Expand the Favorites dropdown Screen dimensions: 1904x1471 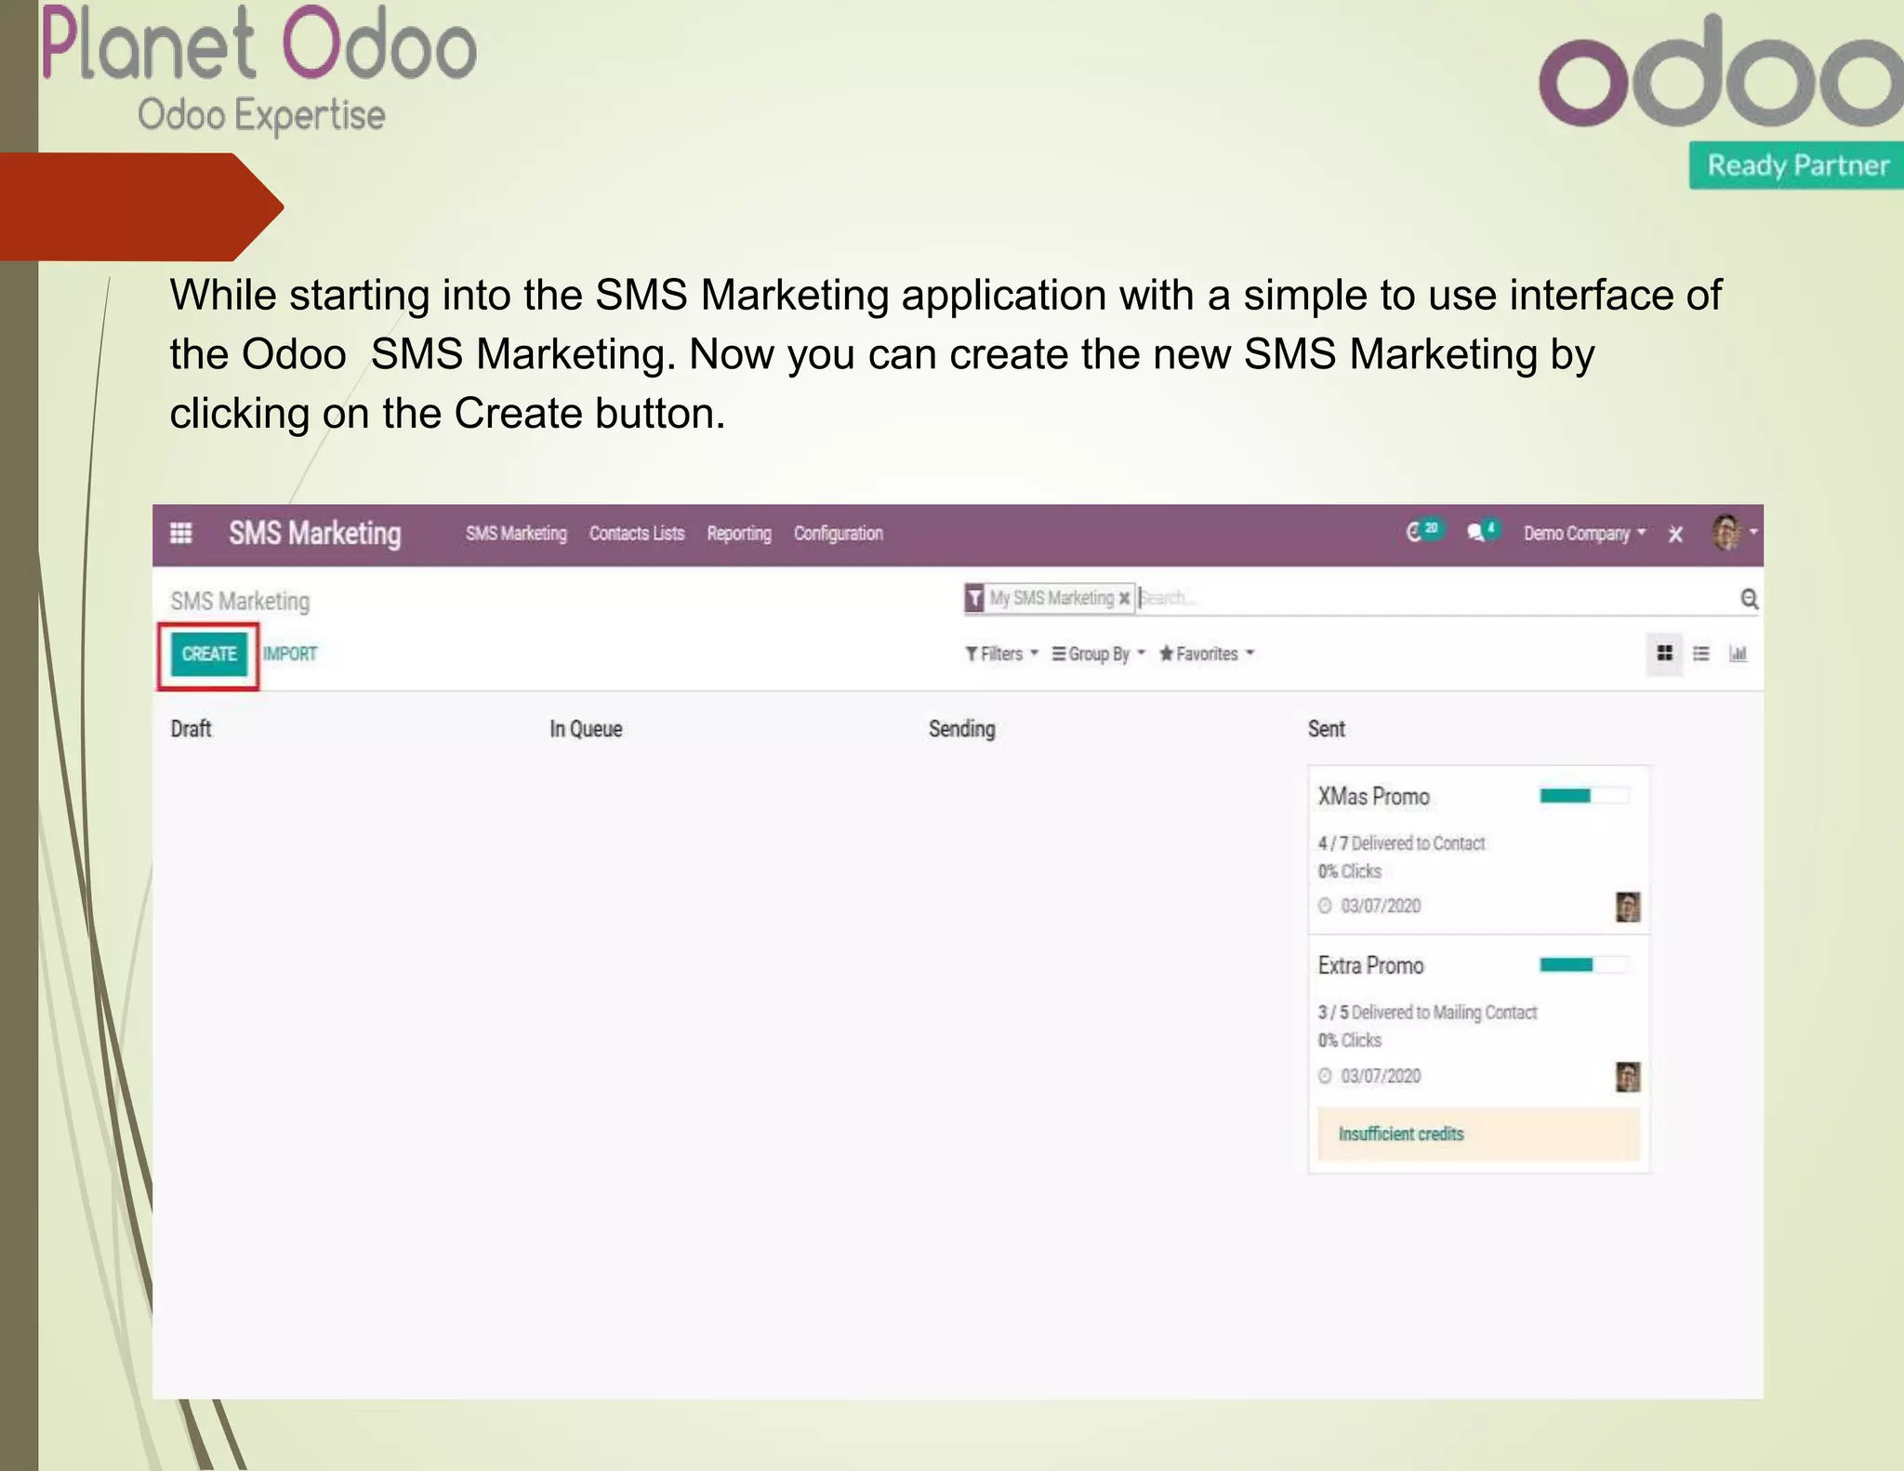(x=1206, y=654)
